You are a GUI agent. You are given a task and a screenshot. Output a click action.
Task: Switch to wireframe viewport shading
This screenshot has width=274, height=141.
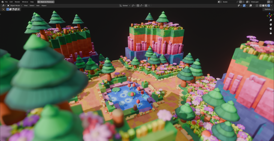point(261,6)
